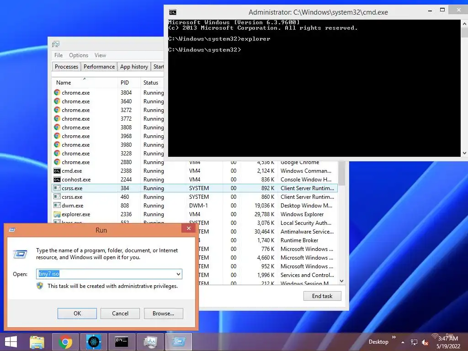Select PID 3968 chrome.exe row
Viewport: 468px width, 351px height.
(108, 136)
